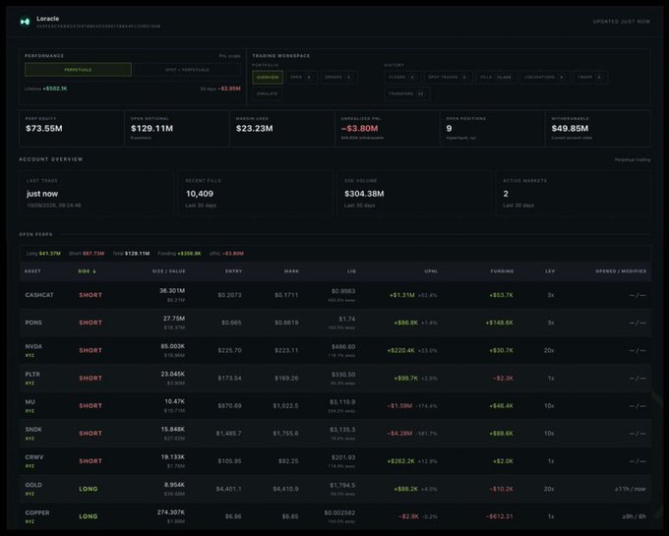Click the Open Notional $129.11M value
This screenshot has height=536, width=669.
click(152, 129)
